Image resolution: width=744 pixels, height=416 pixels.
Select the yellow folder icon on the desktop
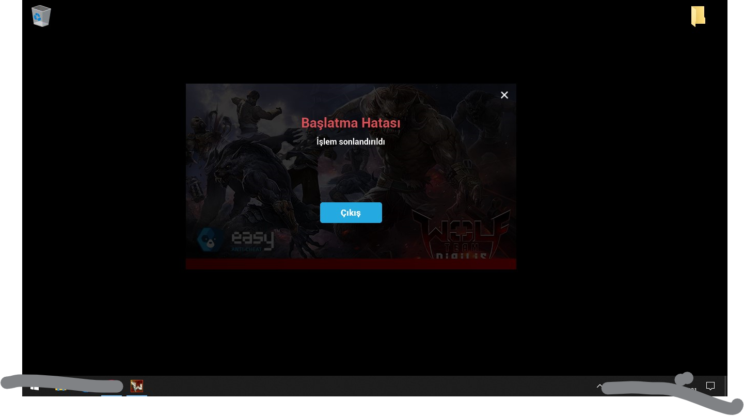pos(698,16)
